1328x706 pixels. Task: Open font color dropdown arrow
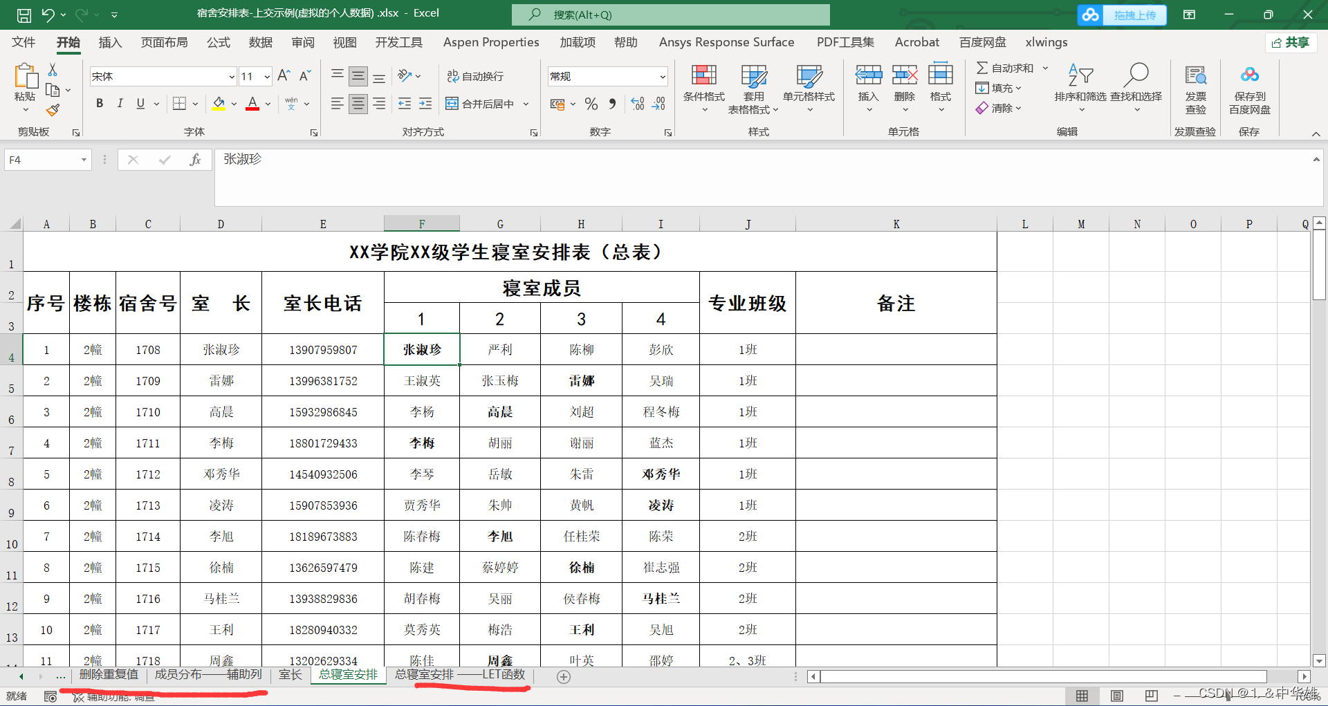click(x=268, y=104)
